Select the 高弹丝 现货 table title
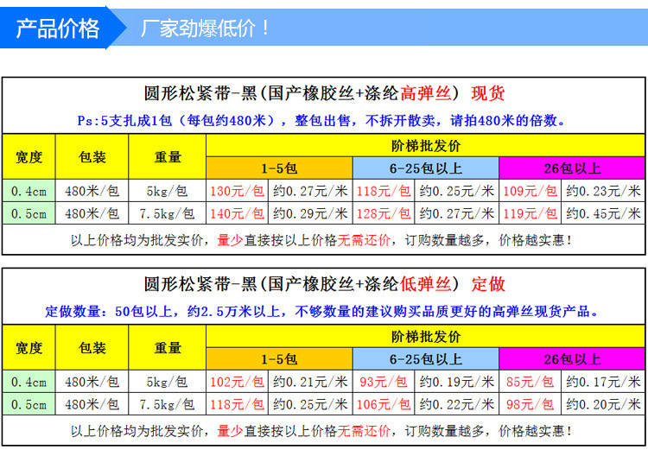This screenshot has width=648, height=475. pos(324,93)
